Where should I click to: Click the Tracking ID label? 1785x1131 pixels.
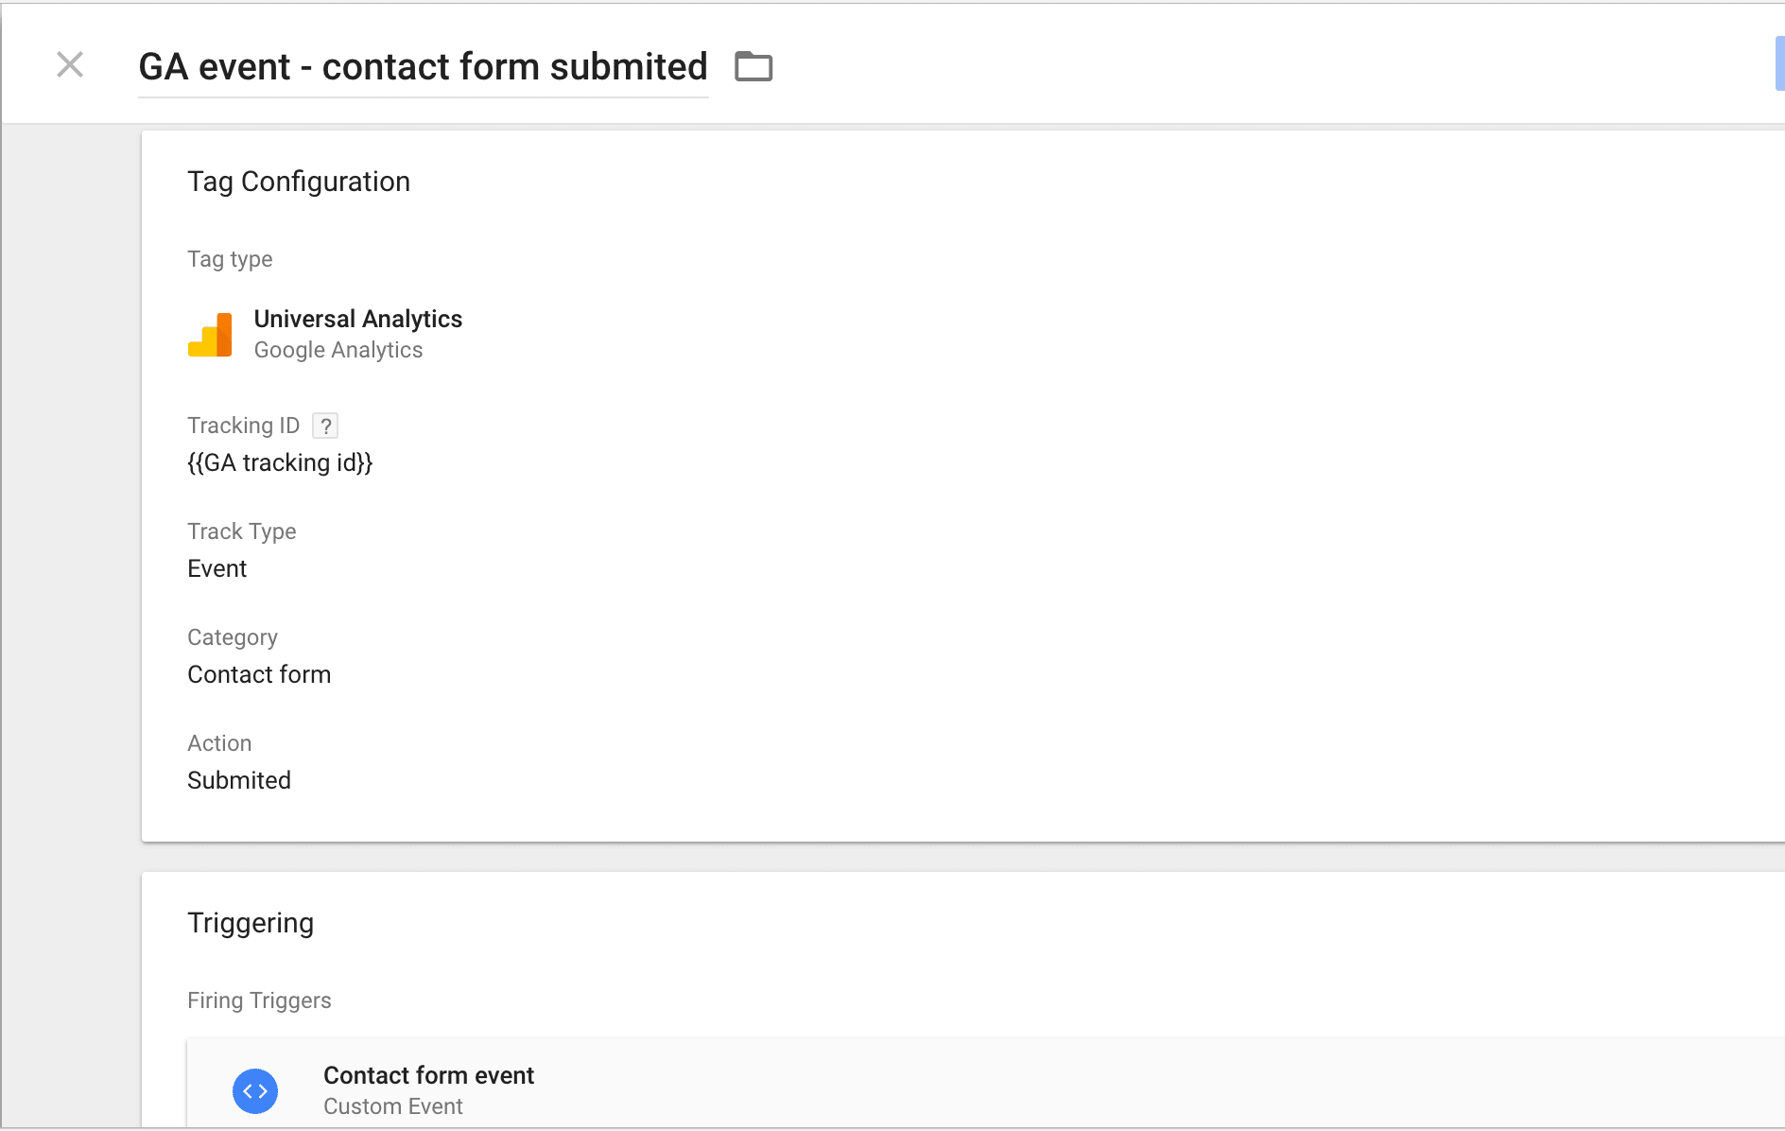[243, 426]
